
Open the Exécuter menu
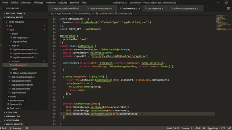click(63, 3)
